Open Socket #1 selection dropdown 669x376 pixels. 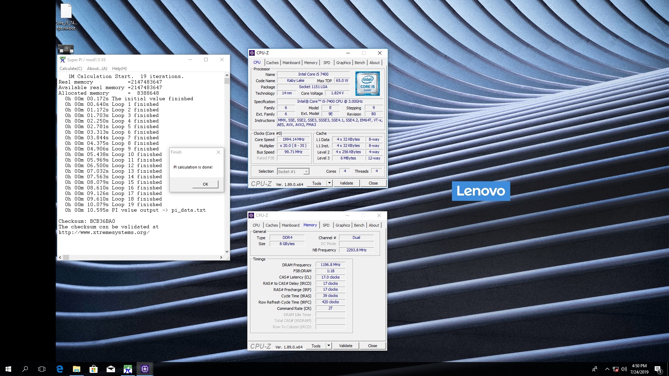pyautogui.click(x=293, y=171)
